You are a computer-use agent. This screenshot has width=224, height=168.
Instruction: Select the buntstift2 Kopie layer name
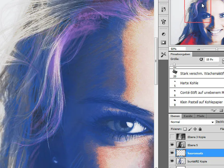click(x=197, y=162)
